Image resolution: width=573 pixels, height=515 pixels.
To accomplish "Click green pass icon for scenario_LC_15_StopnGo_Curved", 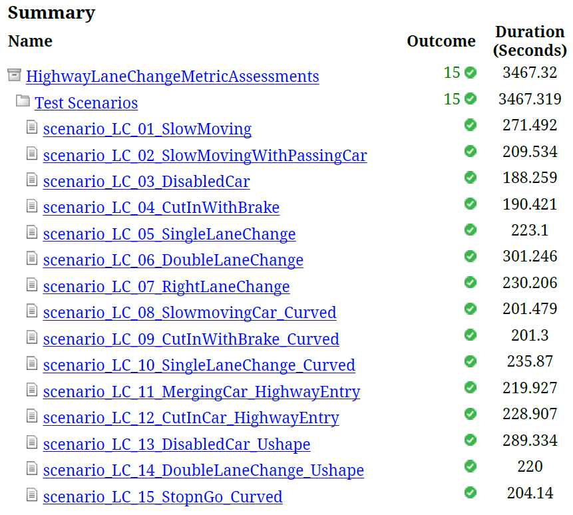I will click(x=471, y=493).
